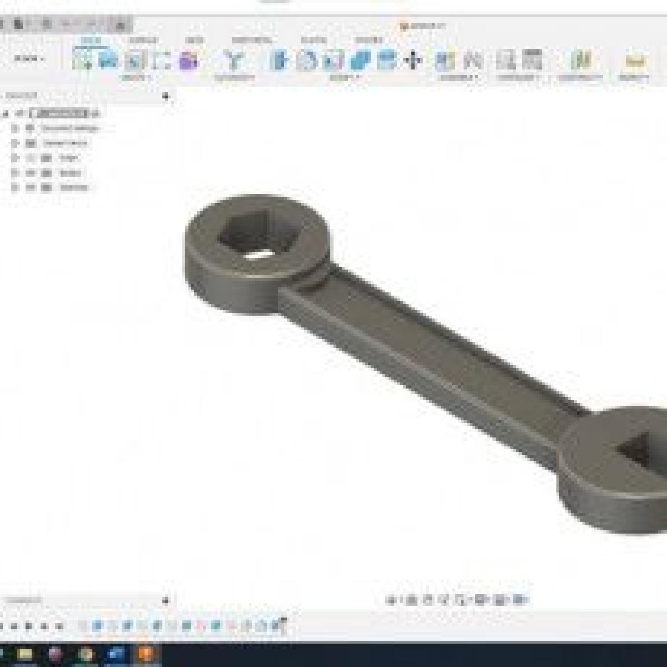The width and height of the screenshot is (667, 667).
Task: Expand the Comments panel with its plus button
Action: [x=165, y=601]
